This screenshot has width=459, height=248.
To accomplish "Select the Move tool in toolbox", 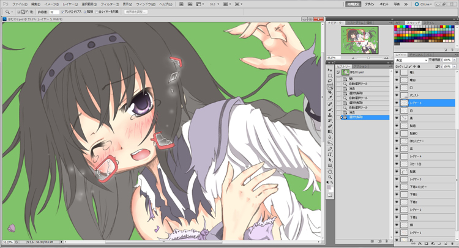I will pos(330,70).
